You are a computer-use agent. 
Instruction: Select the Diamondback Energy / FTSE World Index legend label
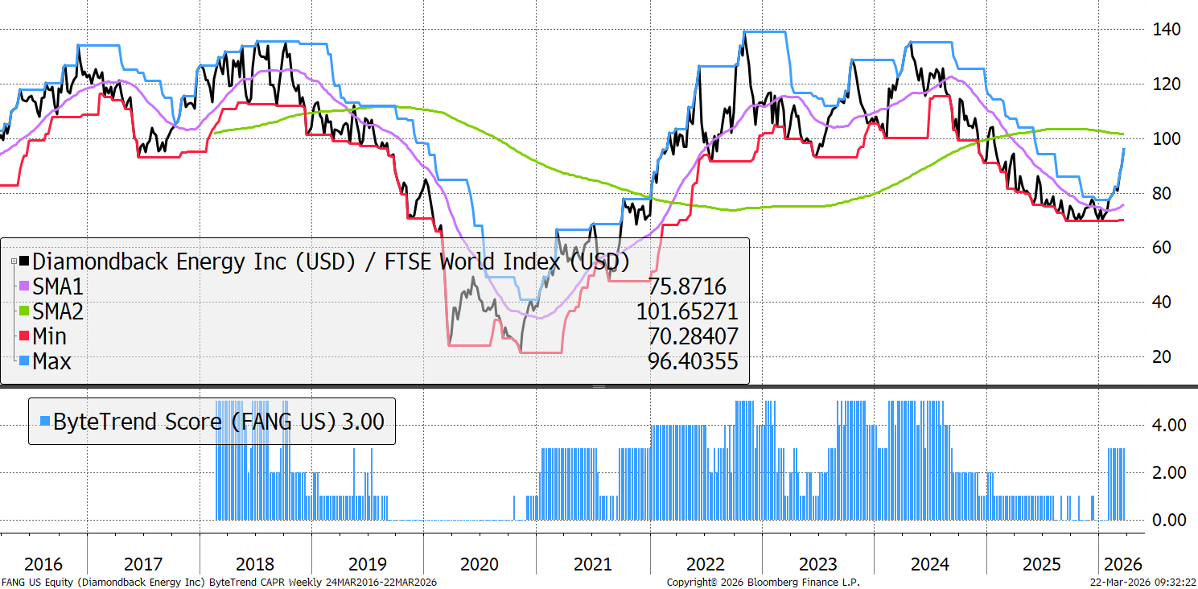(x=331, y=262)
